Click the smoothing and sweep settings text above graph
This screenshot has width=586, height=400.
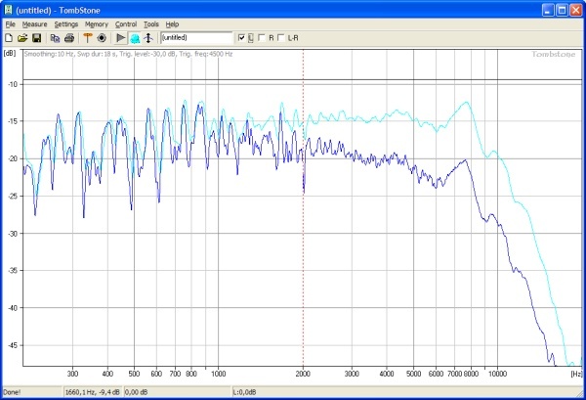point(128,54)
